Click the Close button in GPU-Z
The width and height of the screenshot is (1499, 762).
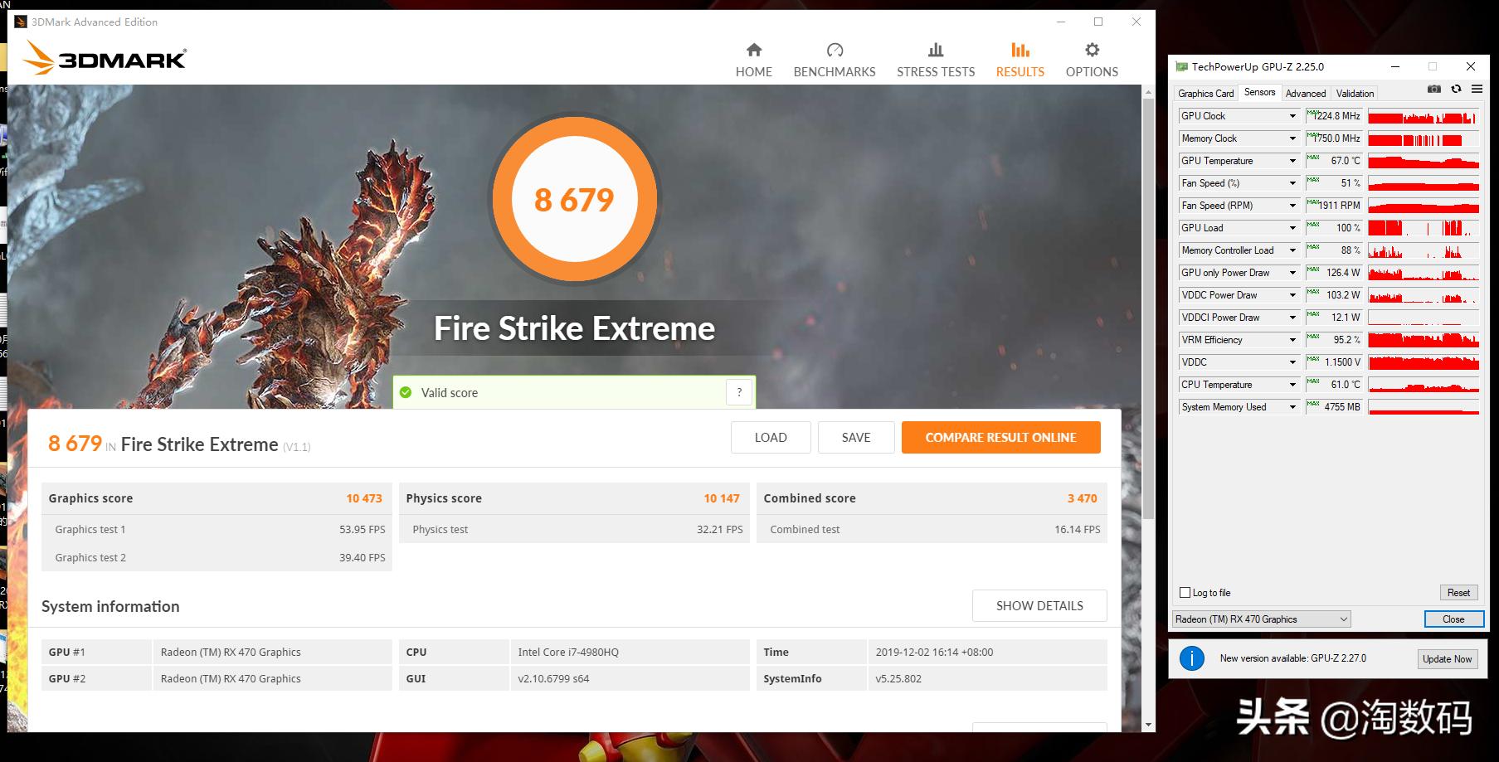[1453, 619]
